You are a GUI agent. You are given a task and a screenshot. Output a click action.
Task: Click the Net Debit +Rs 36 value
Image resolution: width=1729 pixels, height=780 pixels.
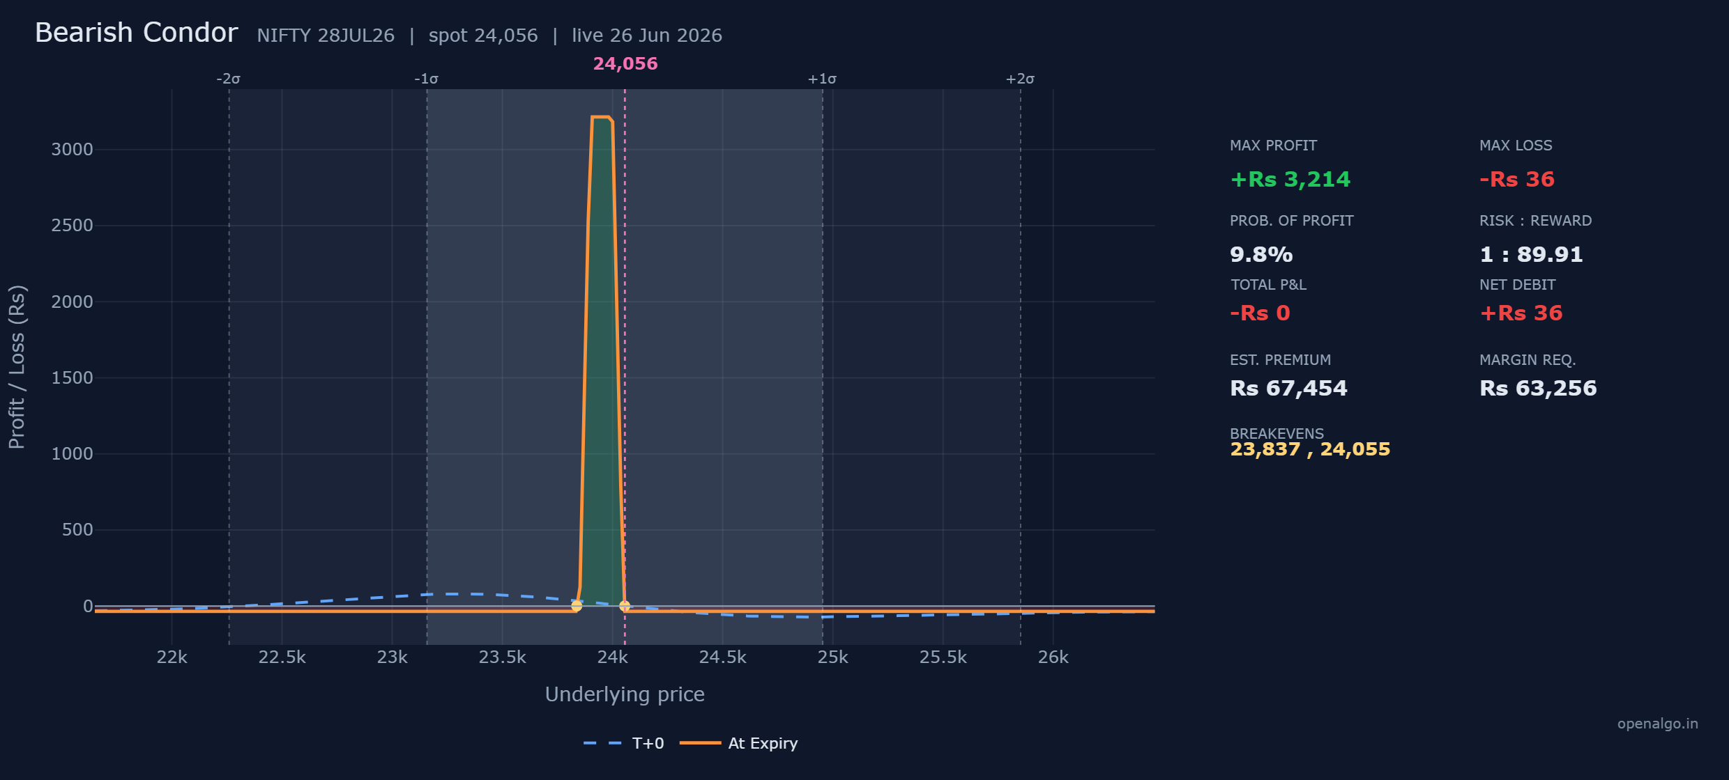tap(1521, 313)
